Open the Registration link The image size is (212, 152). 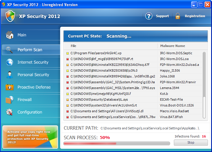(195, 16)
